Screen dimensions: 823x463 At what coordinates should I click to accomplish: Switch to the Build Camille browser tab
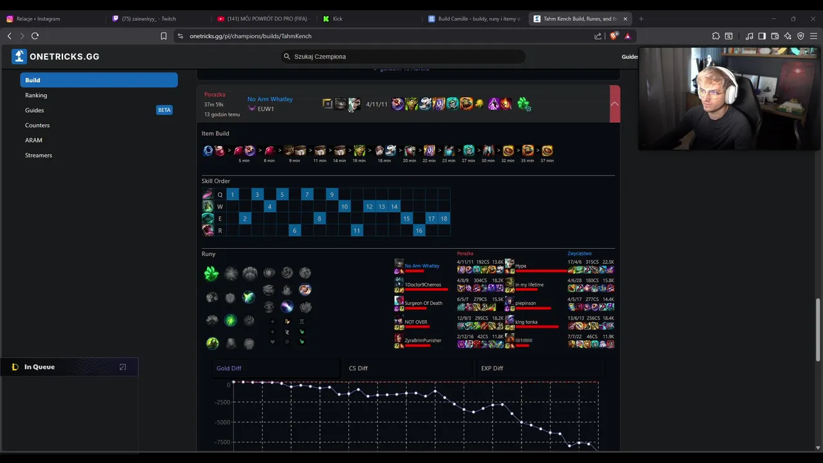475,19
